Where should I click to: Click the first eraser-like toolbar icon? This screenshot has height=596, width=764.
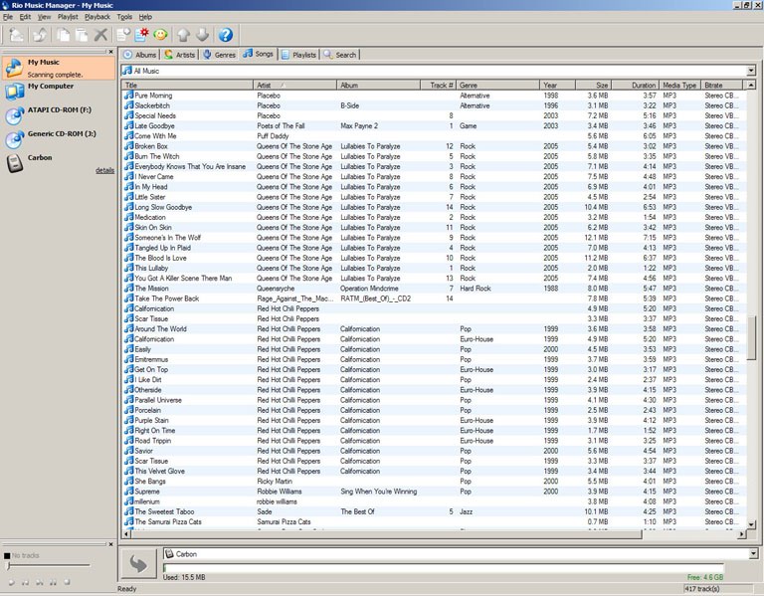point(17,35)
